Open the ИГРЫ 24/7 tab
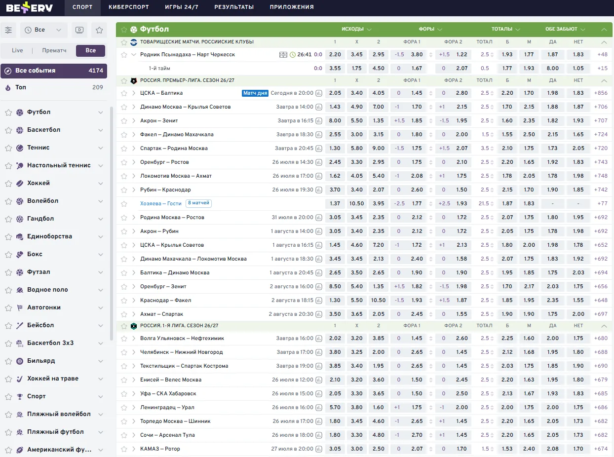Viewport: 614px width, 457px height. coord(182,7)
